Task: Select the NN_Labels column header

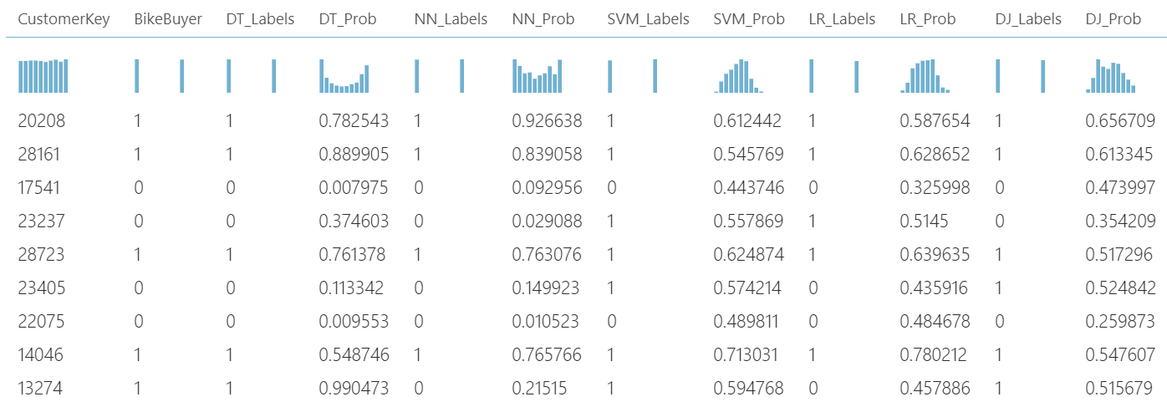Action: click(451, 19)
